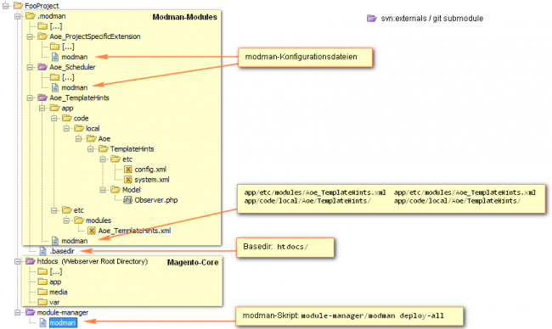
Task: Click the TemplateHints folder icon
Action: (x=104, y=148)
